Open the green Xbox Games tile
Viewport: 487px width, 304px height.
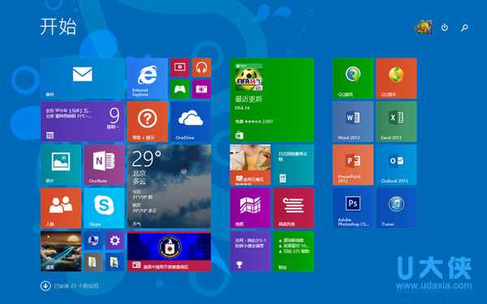180,89
